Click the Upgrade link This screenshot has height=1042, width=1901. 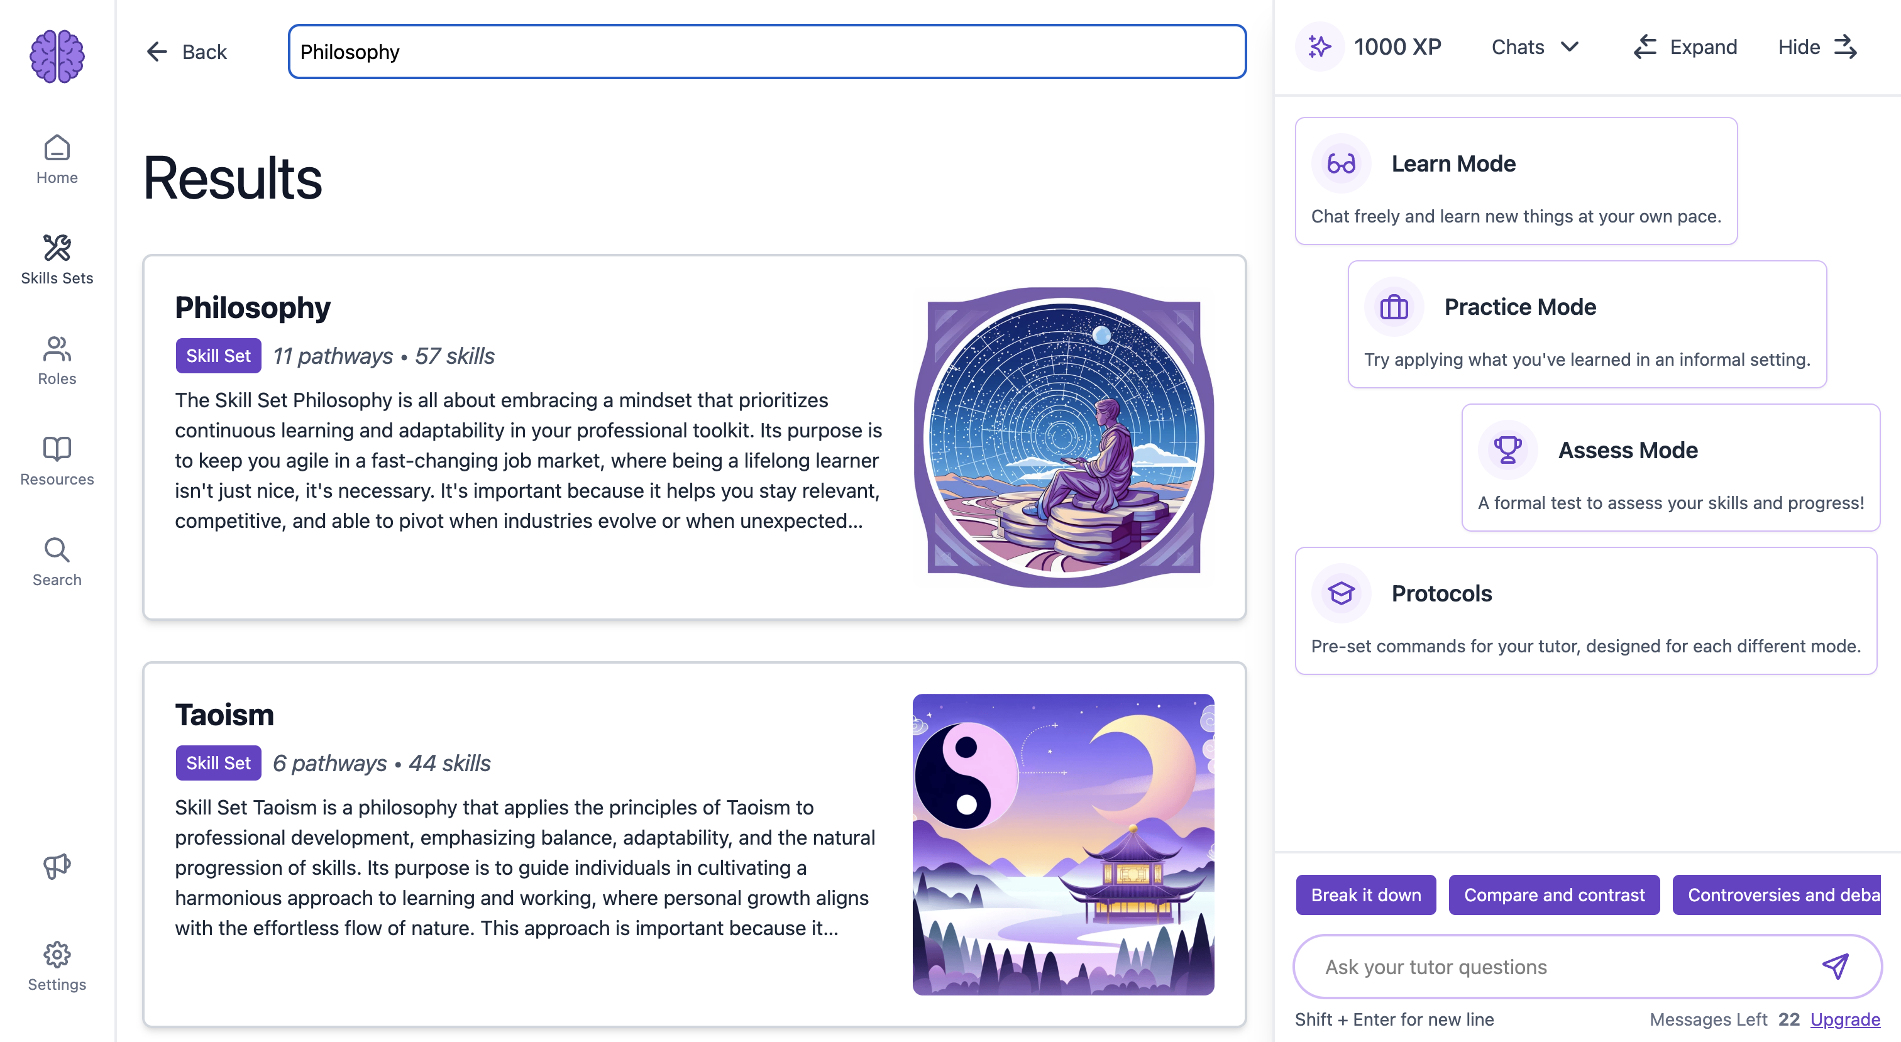click(x=1844, y=1019)
